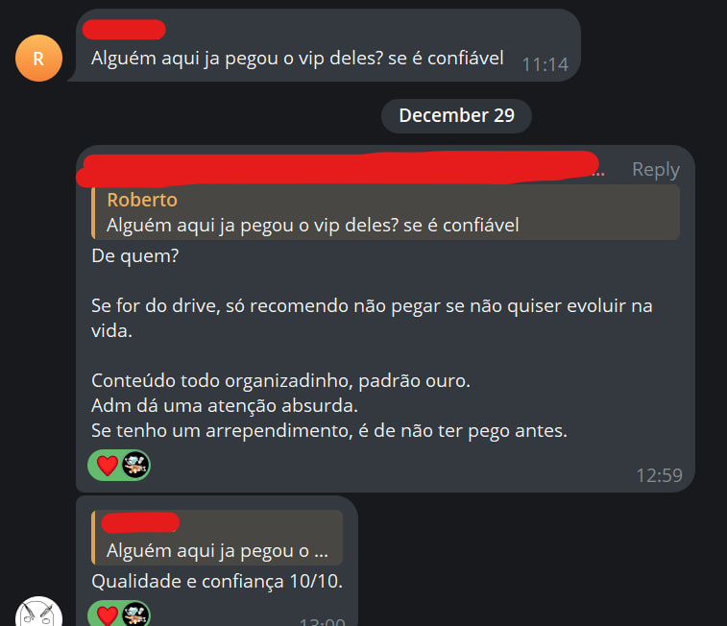Open the white sketch avatar at bottom left

pos(39,612)
